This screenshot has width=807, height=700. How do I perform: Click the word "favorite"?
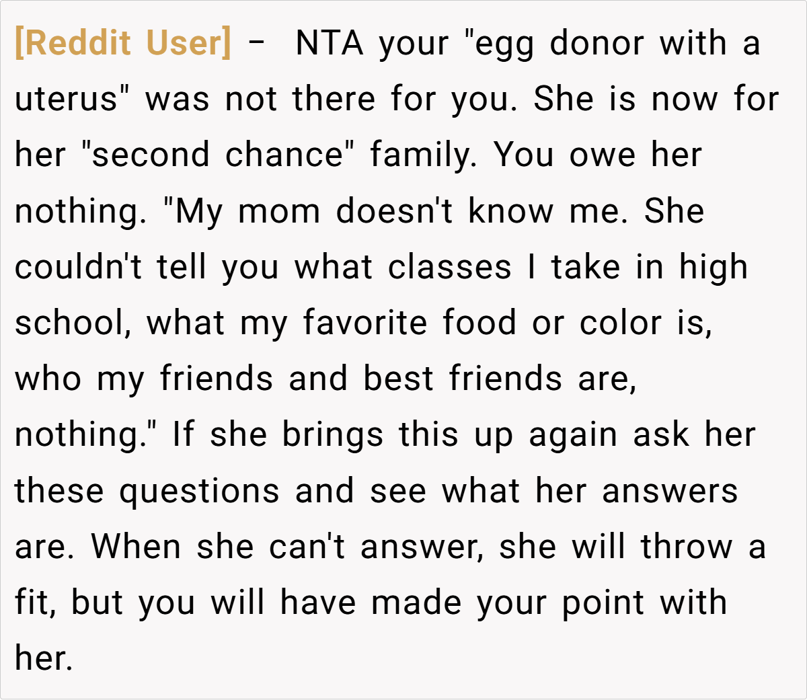click(364, 323)
